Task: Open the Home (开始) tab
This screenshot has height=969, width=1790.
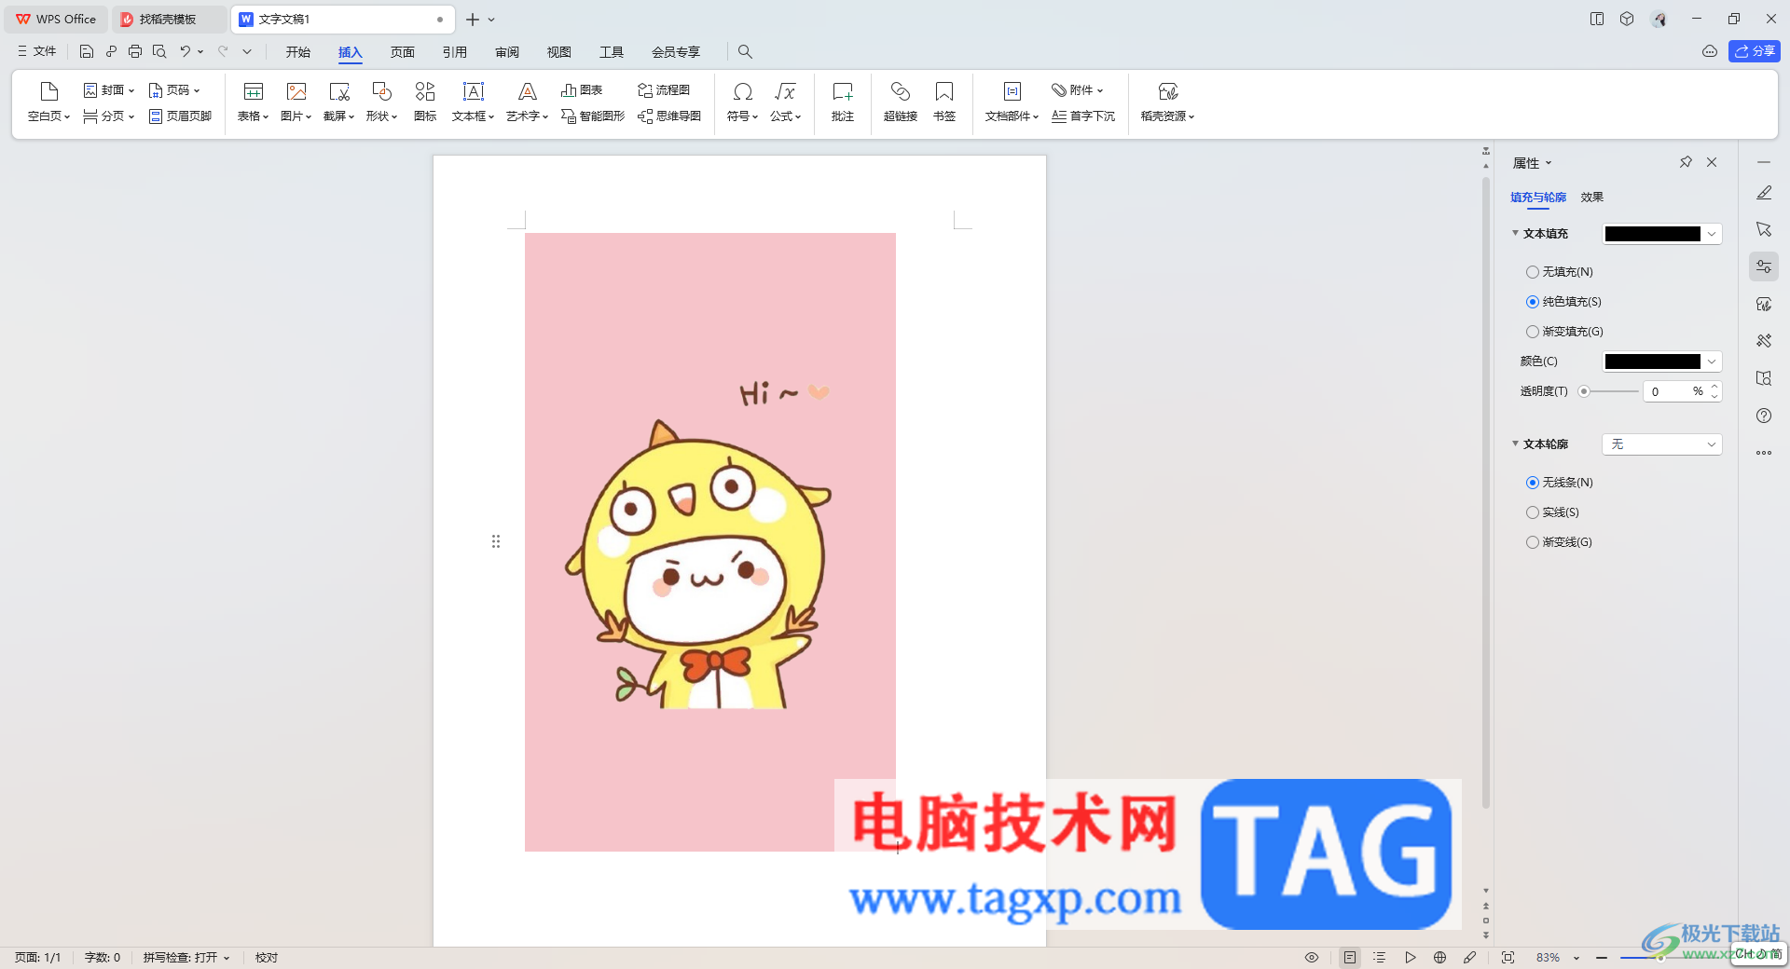Action: [x=298, y=52]
